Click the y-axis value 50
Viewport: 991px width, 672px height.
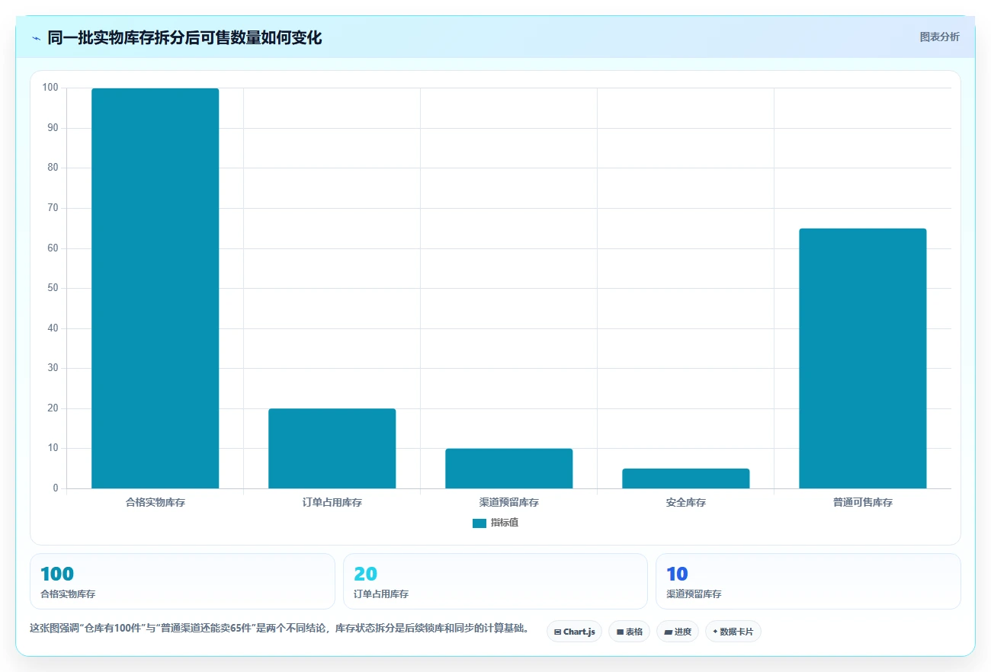pos(53,288)
